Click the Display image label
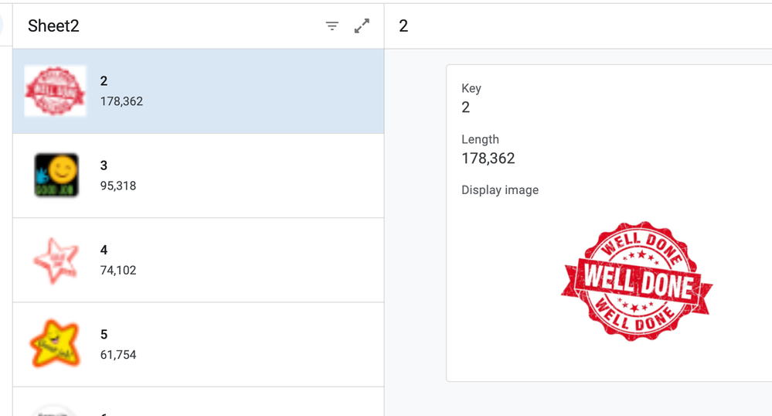 499,190
